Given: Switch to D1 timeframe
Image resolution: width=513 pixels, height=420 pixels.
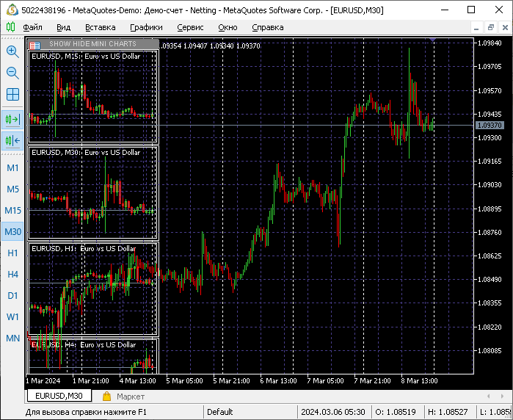Looking at the screenshot, I should tap(12, 295).
